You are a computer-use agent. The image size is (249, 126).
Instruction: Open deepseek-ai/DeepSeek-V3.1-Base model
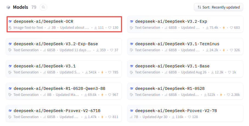coord(185,69)
